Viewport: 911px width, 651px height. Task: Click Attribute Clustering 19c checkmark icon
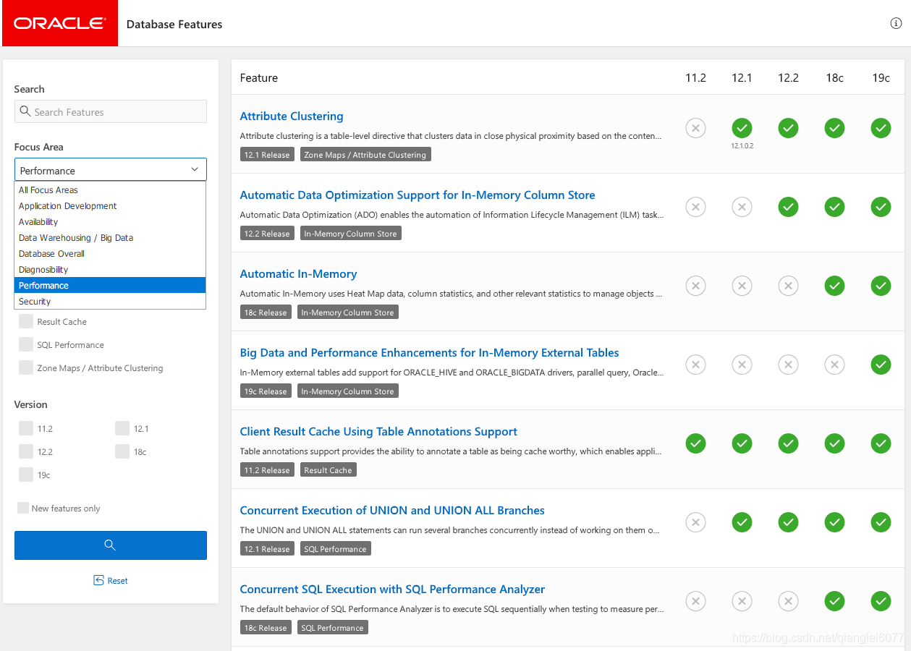click(881, 129)
